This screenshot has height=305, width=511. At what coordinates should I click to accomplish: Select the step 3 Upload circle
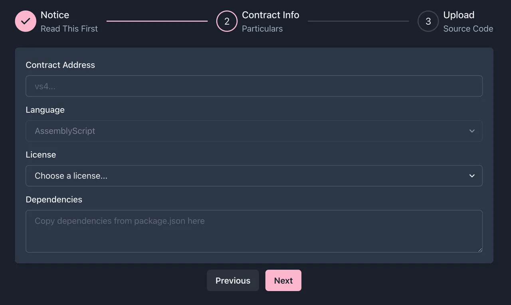click(x=428, y=21)
